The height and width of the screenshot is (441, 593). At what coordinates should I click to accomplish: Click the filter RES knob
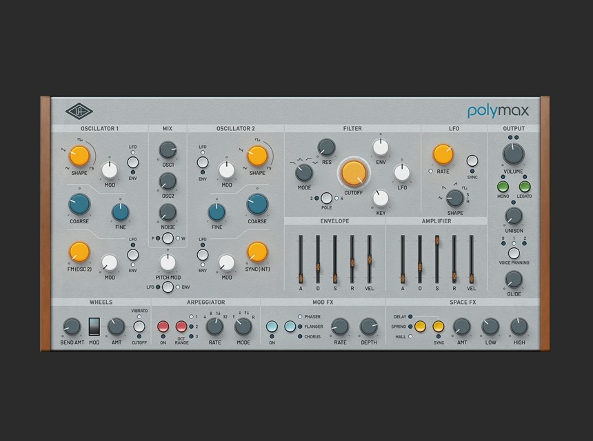click(x=326, y=147)
